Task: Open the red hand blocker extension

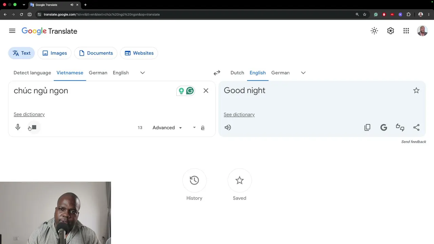Action: pos(384,15)
